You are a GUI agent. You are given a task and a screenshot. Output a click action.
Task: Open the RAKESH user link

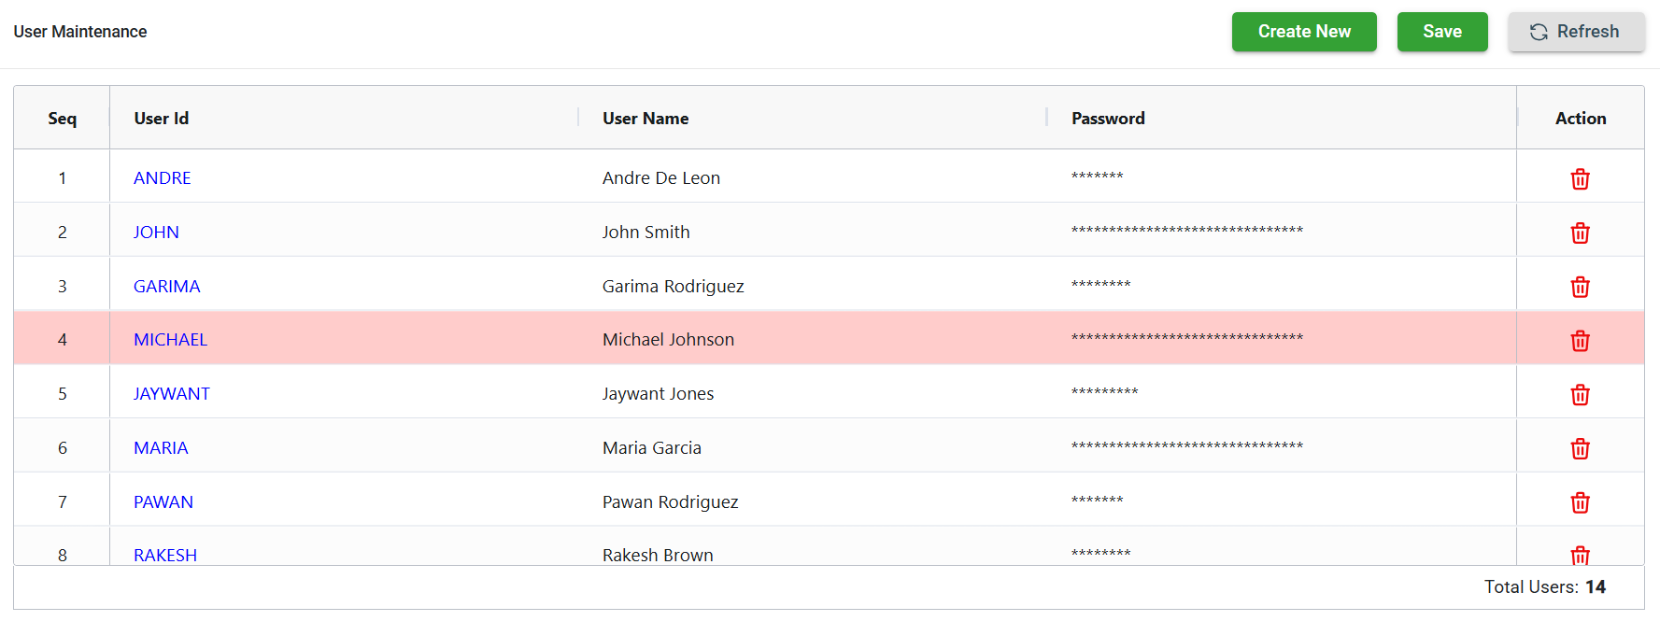click(x=165, y=555)
